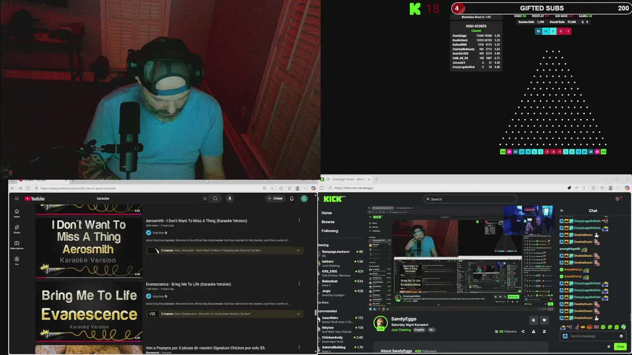Toggle the stream notification bell on Kick
The image size is (632, 355).
coord(533,320)
